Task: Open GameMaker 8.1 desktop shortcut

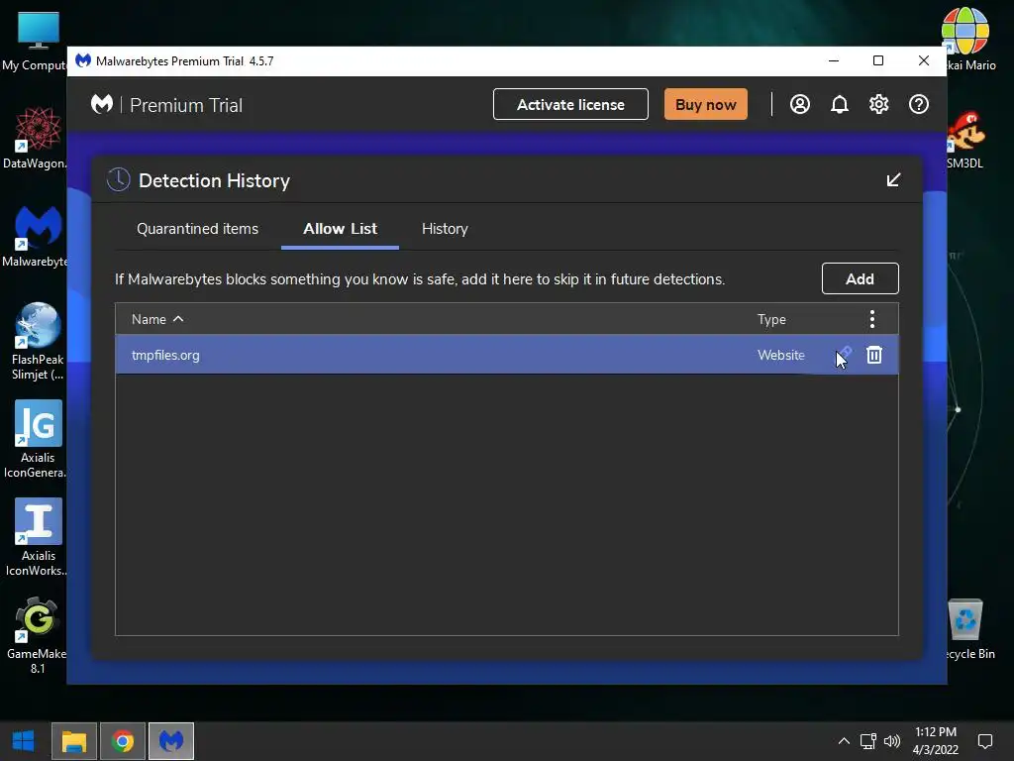Action: (37, 635)
